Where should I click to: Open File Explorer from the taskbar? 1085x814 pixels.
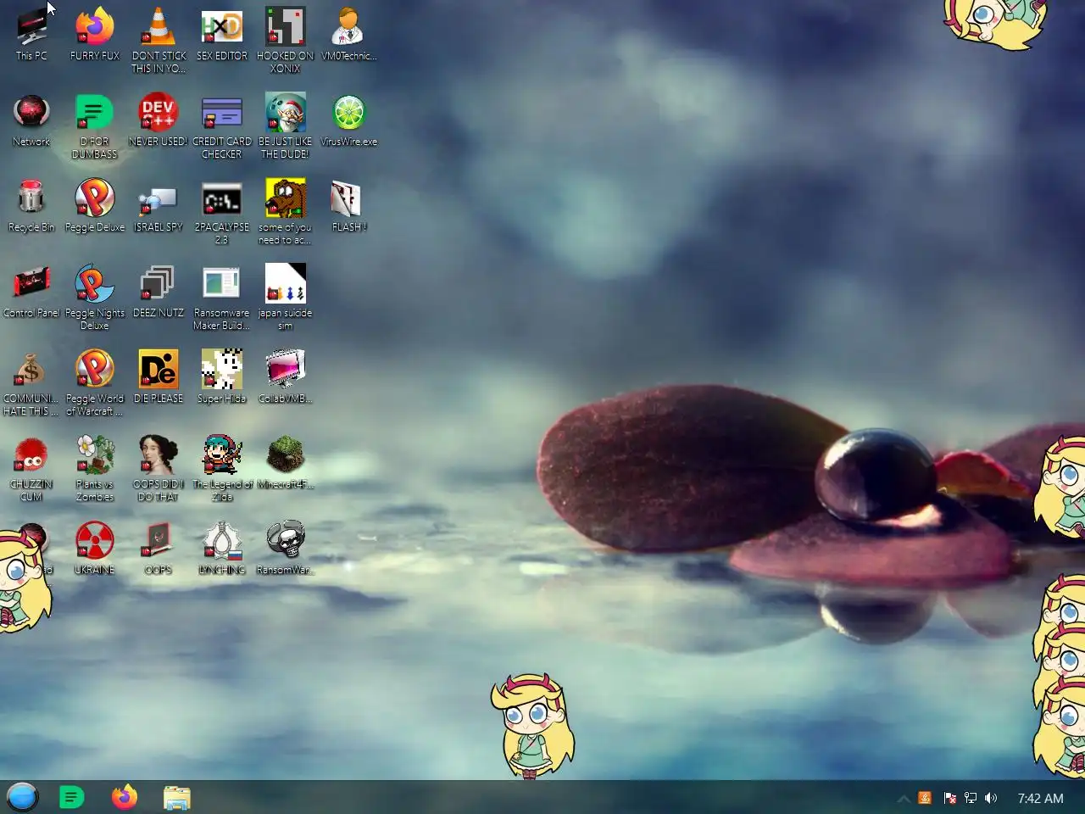pyautogui.click(x=177, y=798)
